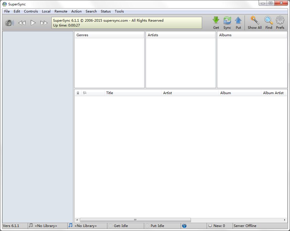Image resolution: width=290 pixels, height=231 pixels.
Task: Click the green Get download arrow icon
Action: (x=216, y=21)
